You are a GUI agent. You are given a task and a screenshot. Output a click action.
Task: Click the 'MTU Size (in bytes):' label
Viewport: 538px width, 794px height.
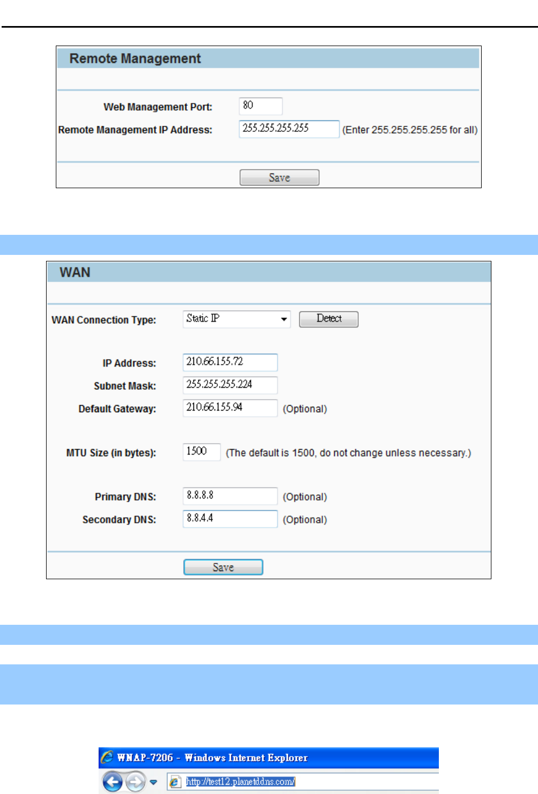tap(111, 453)
